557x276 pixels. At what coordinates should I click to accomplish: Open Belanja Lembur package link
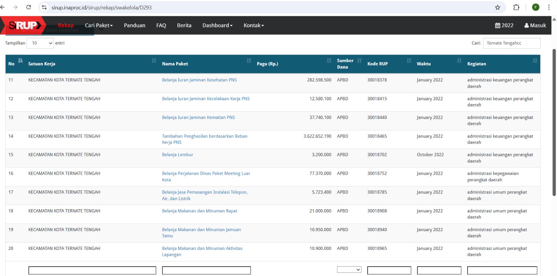click(178, 155)
